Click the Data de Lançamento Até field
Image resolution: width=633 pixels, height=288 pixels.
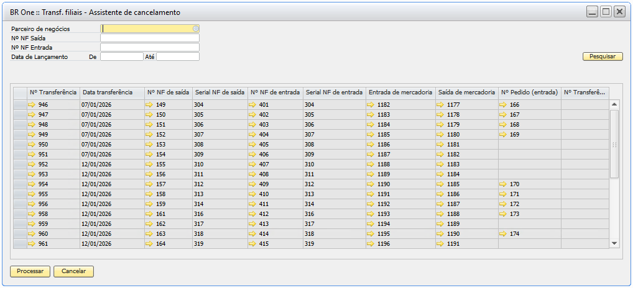[x=178, y=56]
